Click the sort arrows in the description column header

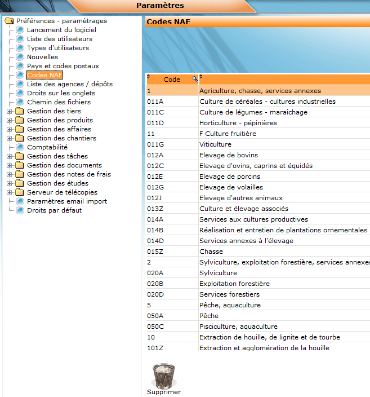pos(201,77)
